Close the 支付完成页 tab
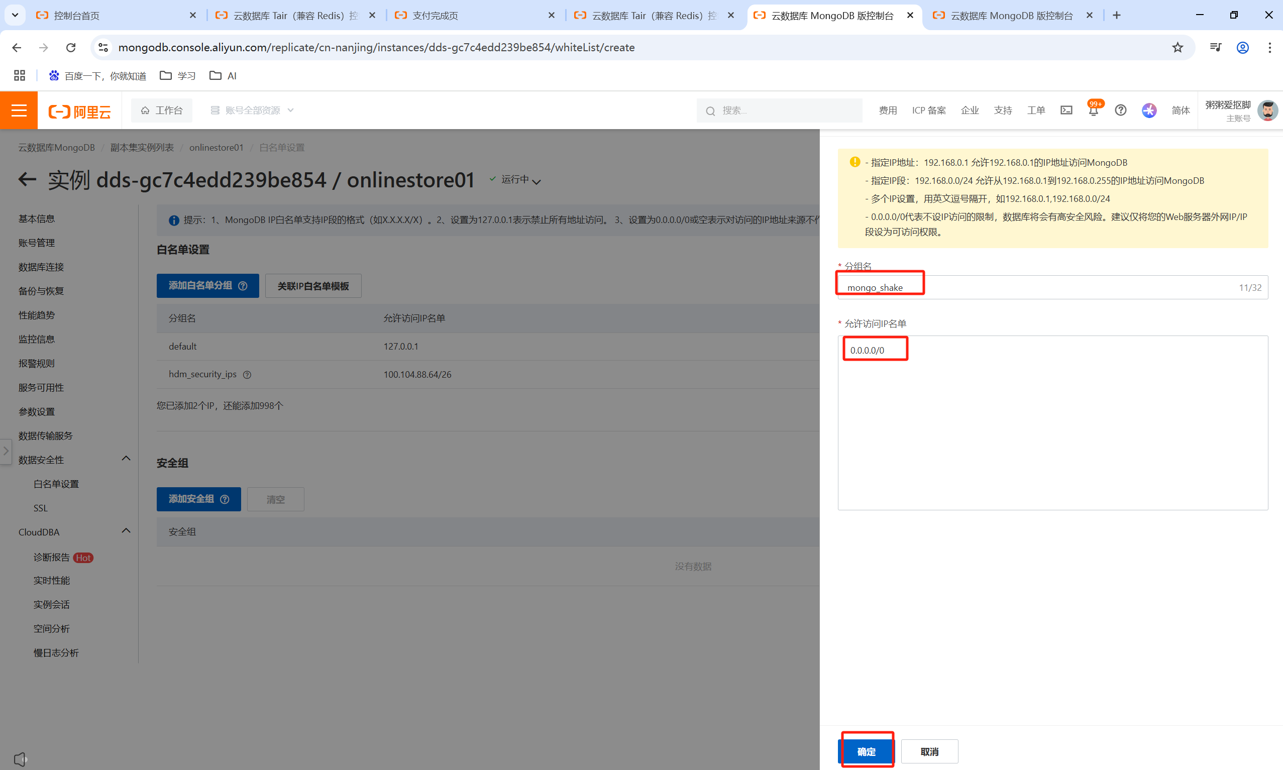 click(x=551, y=15)
